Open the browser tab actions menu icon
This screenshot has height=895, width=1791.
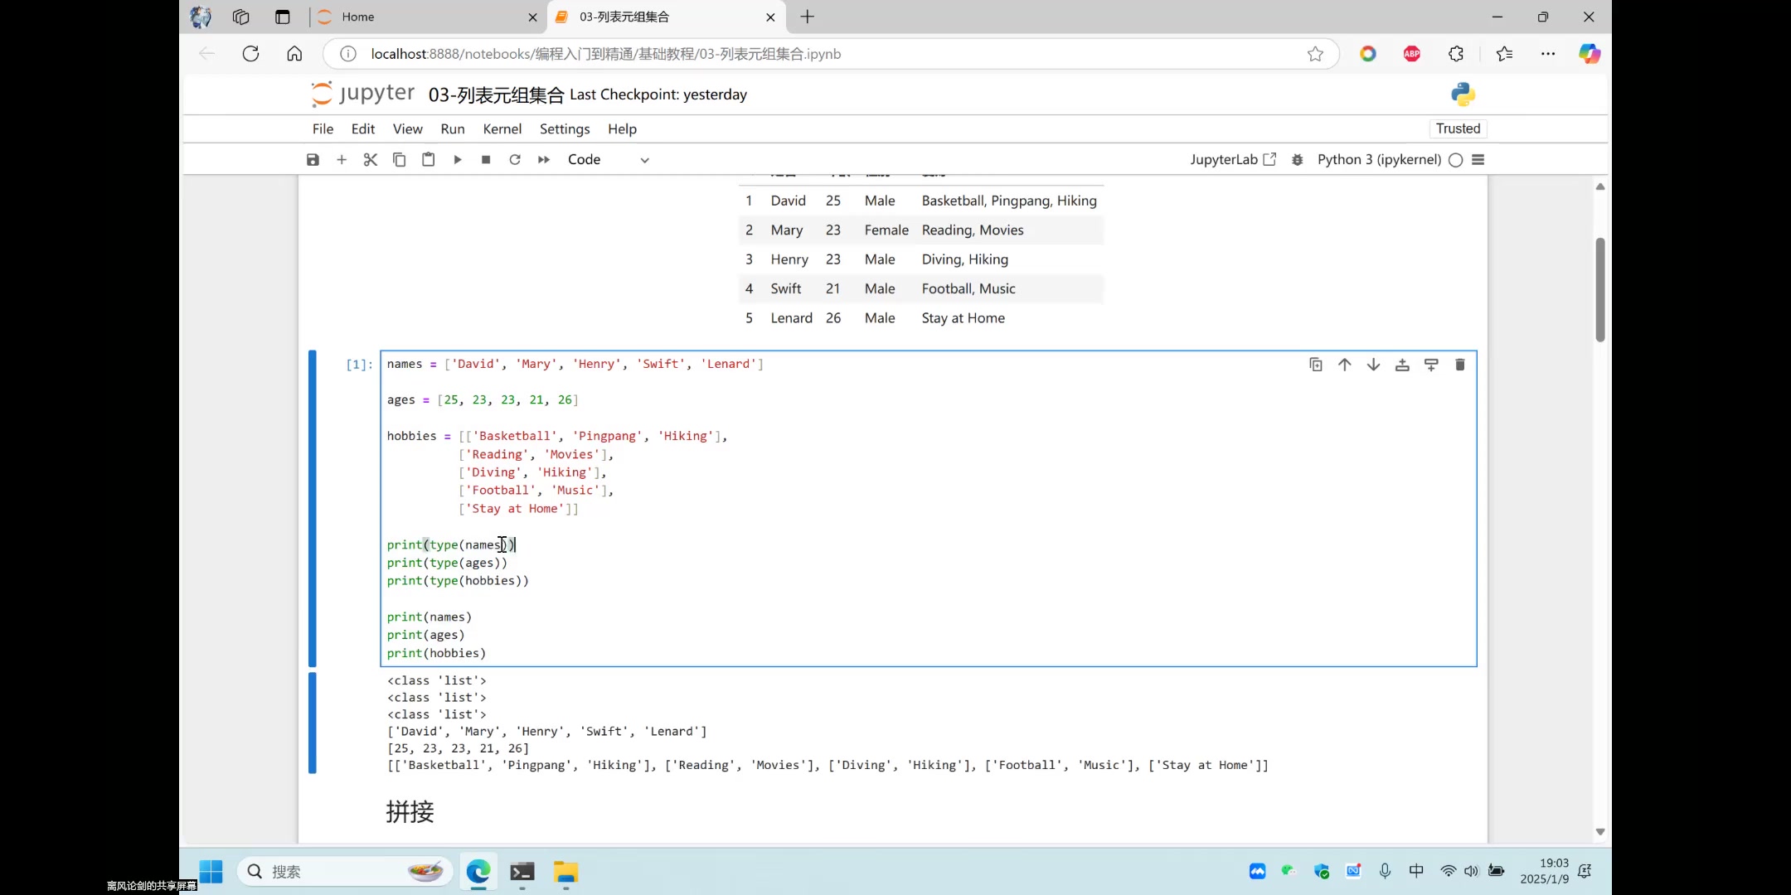(283, 17)
